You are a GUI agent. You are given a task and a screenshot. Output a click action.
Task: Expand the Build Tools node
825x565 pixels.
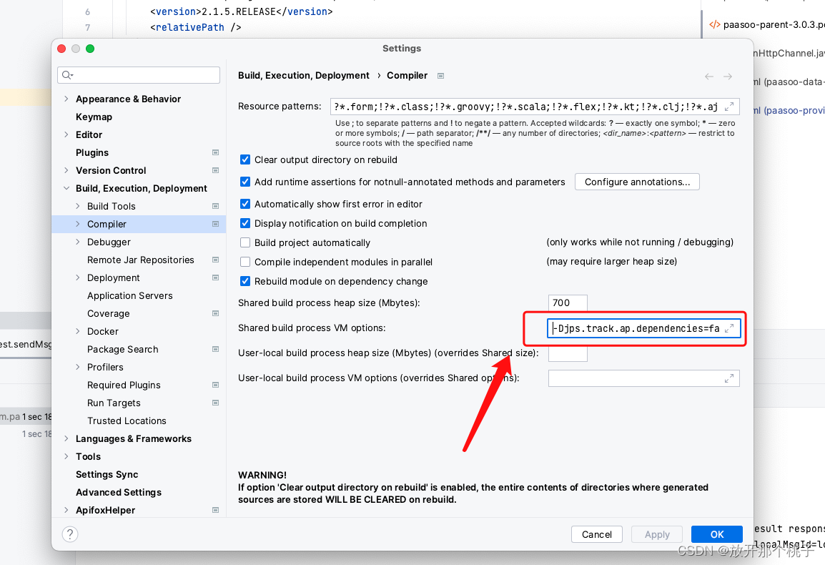[x=78, y=207]
